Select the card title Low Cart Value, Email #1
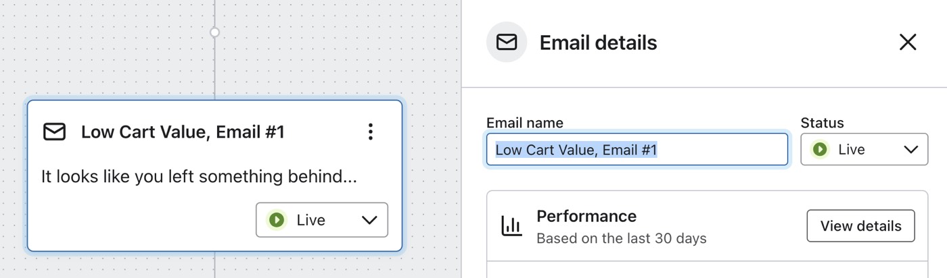Image resolution: width=947 pixels, height=278 pixels. click(x=183, y=132)
